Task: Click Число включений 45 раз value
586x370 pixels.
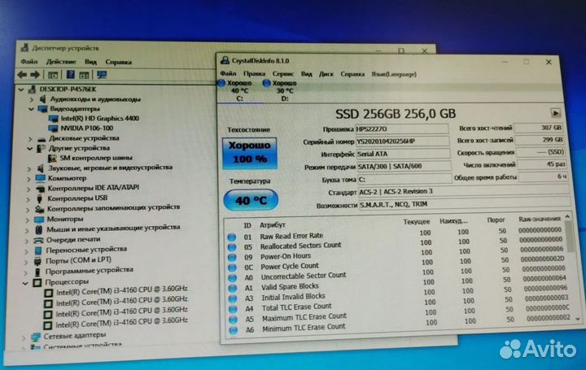Action: [542, 164]
